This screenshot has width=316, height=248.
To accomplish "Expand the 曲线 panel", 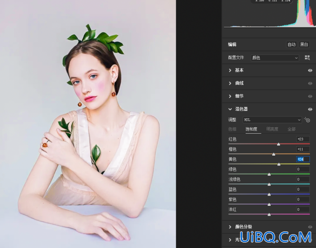I will 230,83.
